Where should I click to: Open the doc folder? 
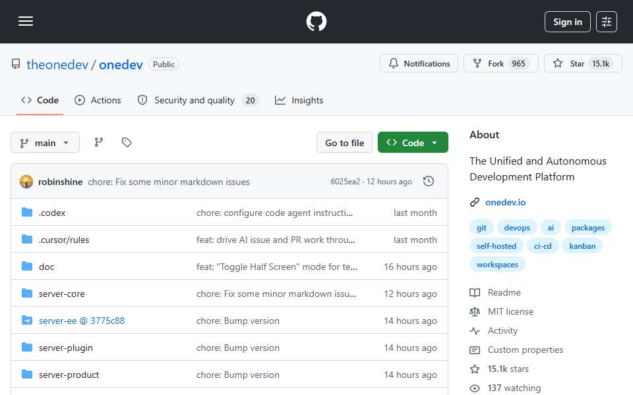pos(46,267)
